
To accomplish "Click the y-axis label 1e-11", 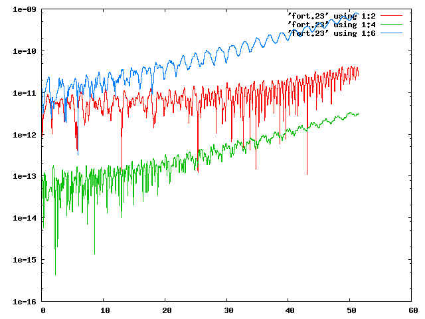I will point(25,93).
